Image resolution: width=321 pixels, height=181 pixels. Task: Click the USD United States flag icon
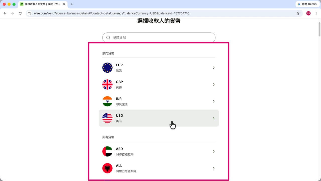(107, 118)
